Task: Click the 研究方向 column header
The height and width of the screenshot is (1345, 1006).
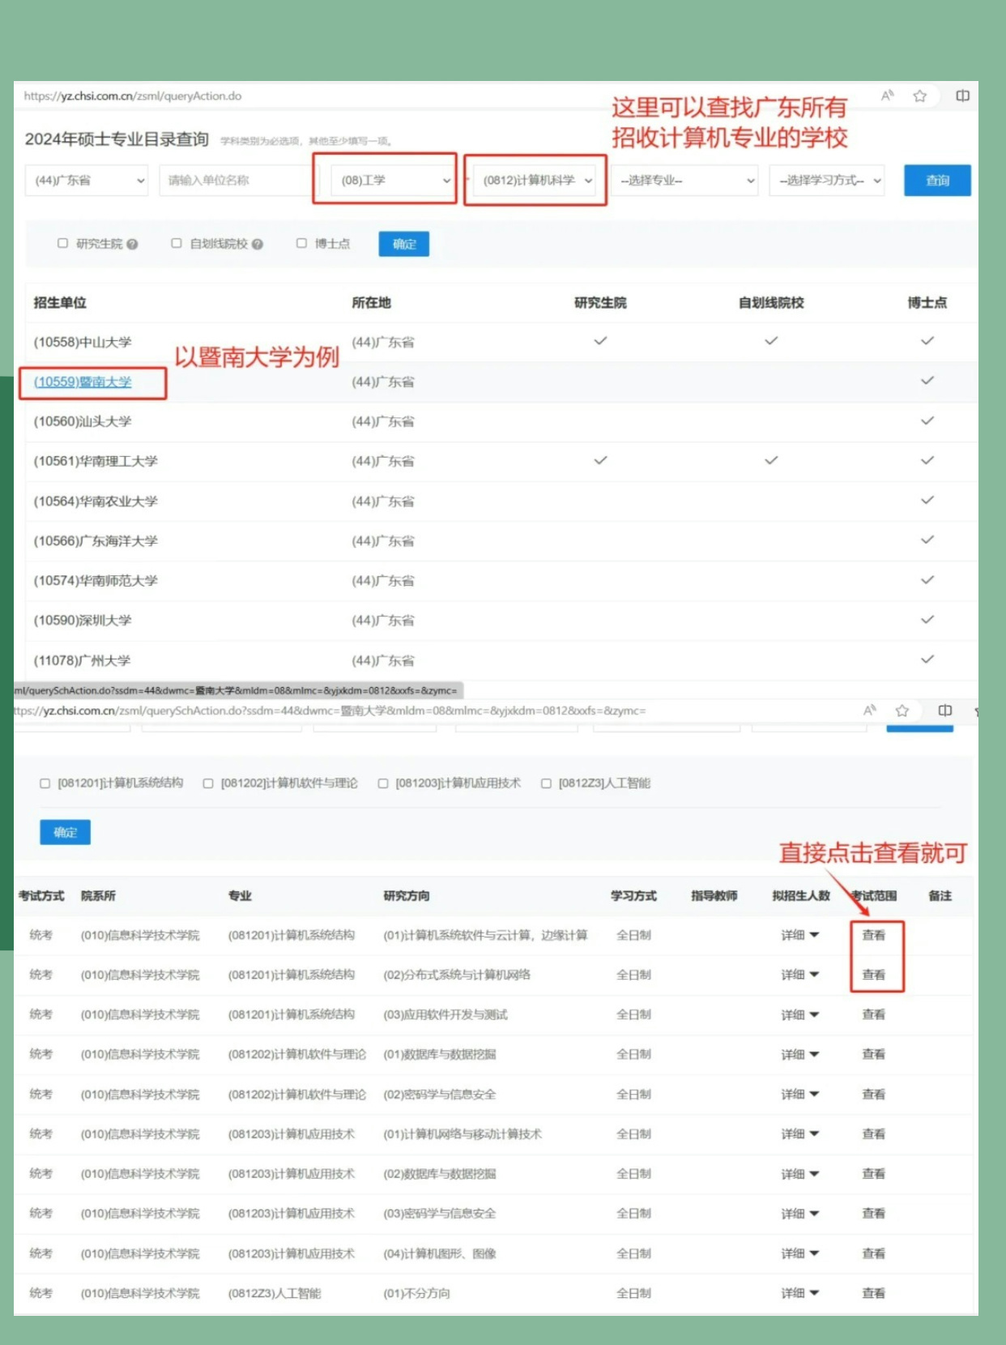Action: coord(407,895)
